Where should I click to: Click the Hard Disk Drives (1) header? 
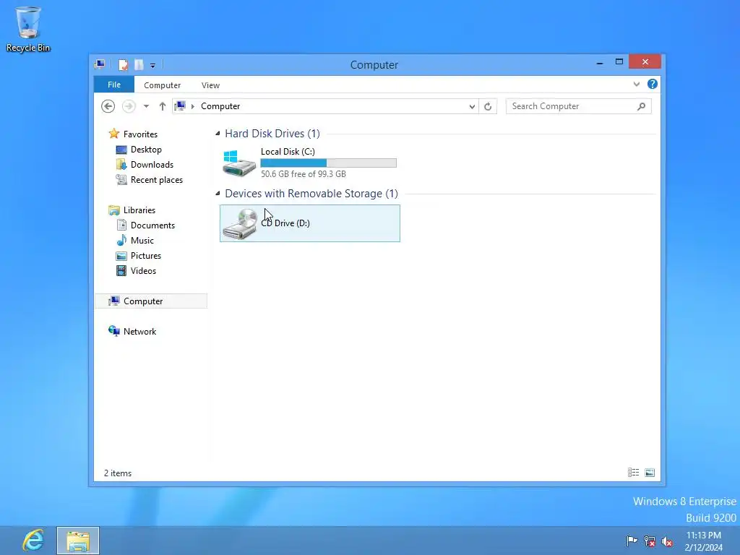[272, 134]
